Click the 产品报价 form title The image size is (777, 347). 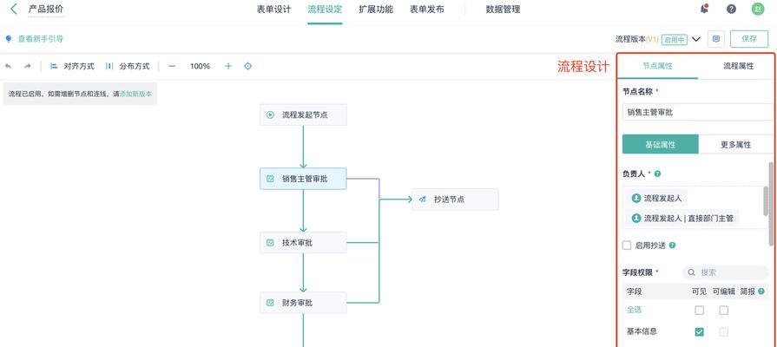tap(46, 9)
